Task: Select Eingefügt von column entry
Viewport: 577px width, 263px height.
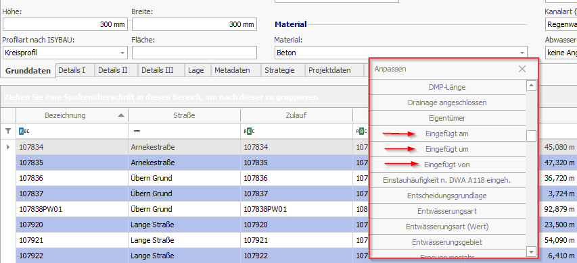Action: point(447,165)
